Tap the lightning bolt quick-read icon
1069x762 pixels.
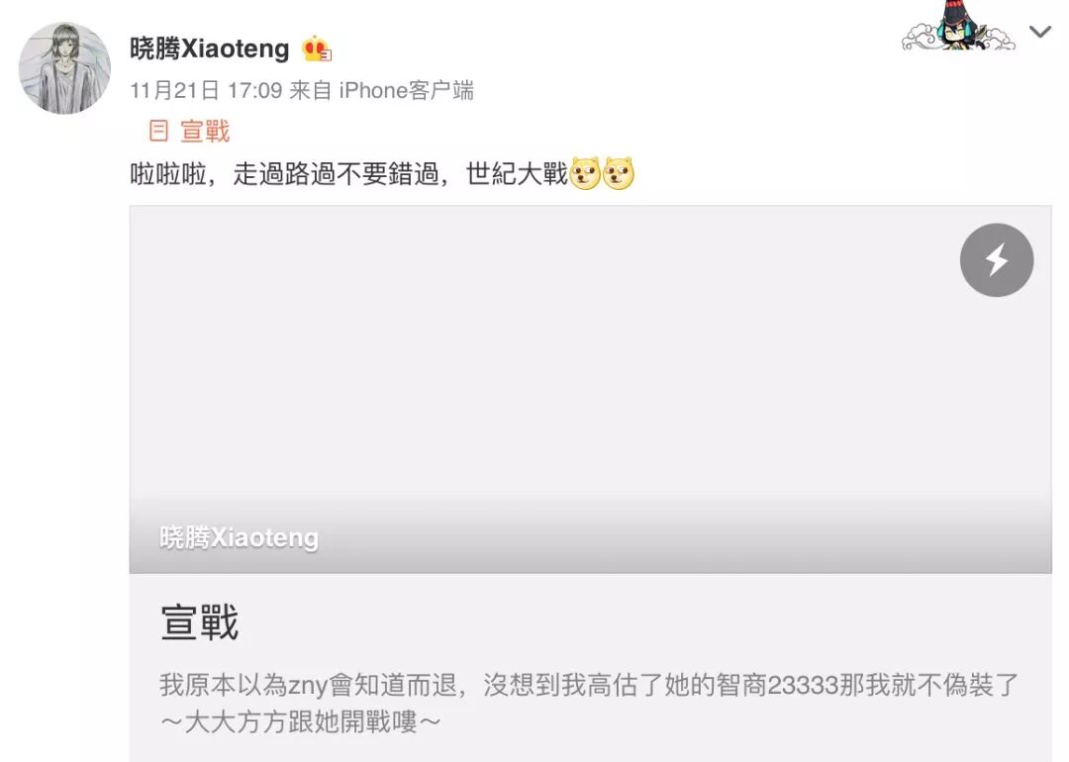(x=996, y=259)
